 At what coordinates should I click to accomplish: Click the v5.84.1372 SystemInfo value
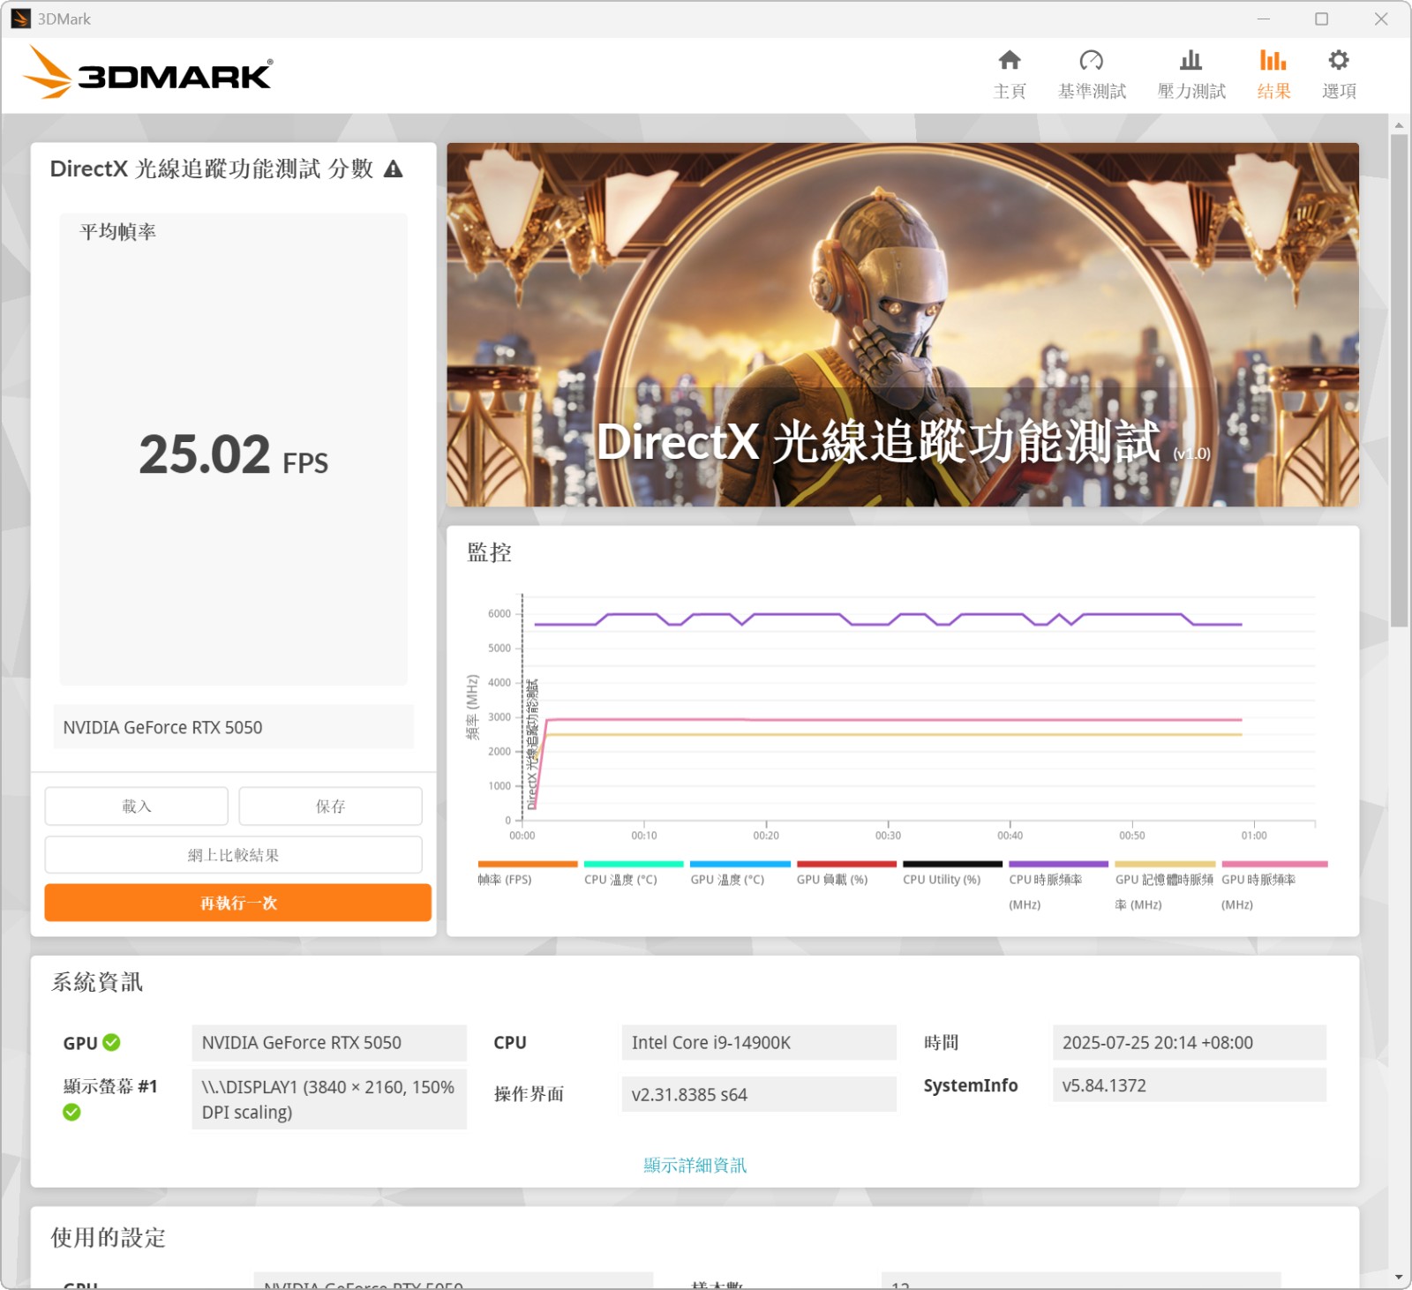point(1190,1085)
